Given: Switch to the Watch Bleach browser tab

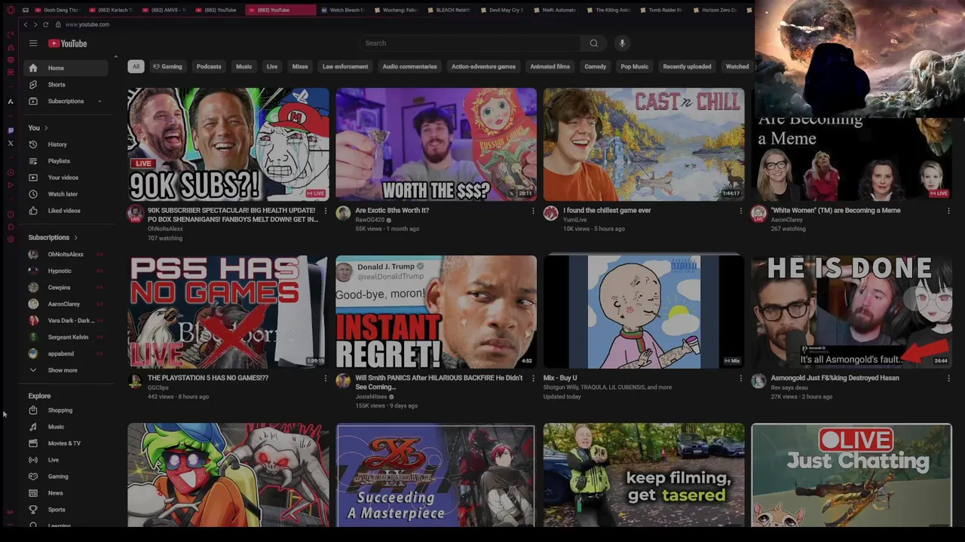Looking at the screenshot, I should point(342,10).
